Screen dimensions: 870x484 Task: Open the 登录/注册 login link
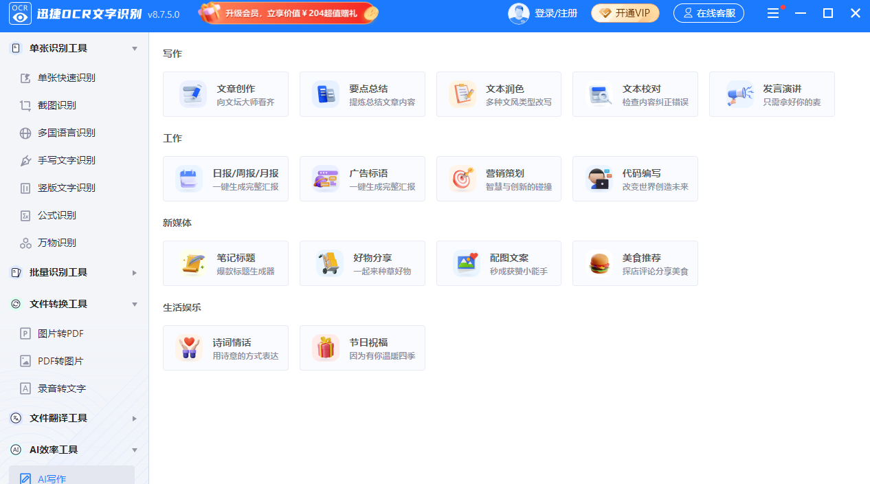(557, 12)
